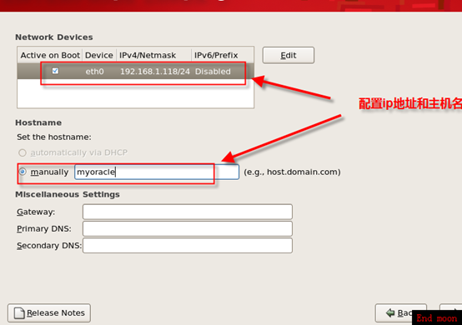Click the Release Notes document icon
The height and width of the screenshot is (325, 462).
19,313
